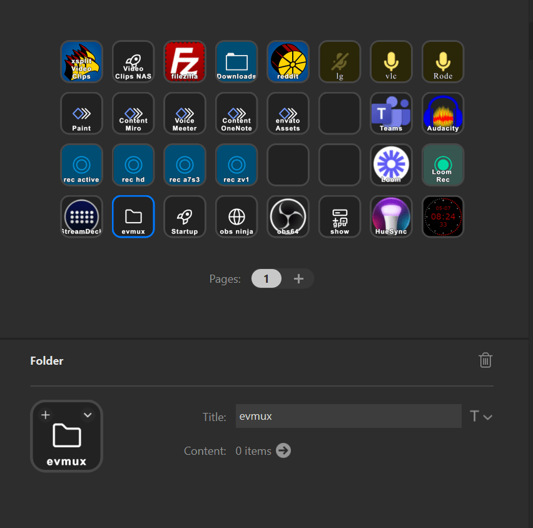Viewport: 533px width, 528px height.
Task: Select the Video Clips NAS key
Action: pos(133,61)
